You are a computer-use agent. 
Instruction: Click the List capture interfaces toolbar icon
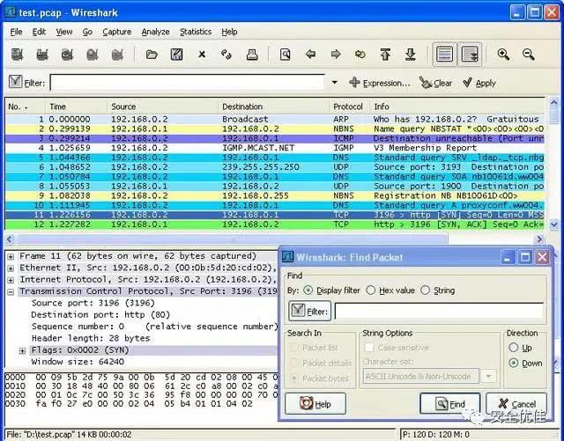click(18, 55)
